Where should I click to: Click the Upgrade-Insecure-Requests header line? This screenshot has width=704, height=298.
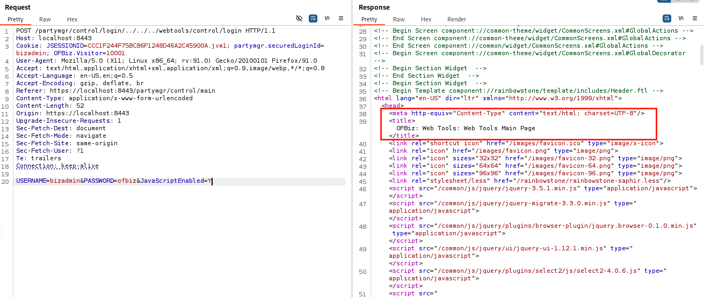pos(68,121)
